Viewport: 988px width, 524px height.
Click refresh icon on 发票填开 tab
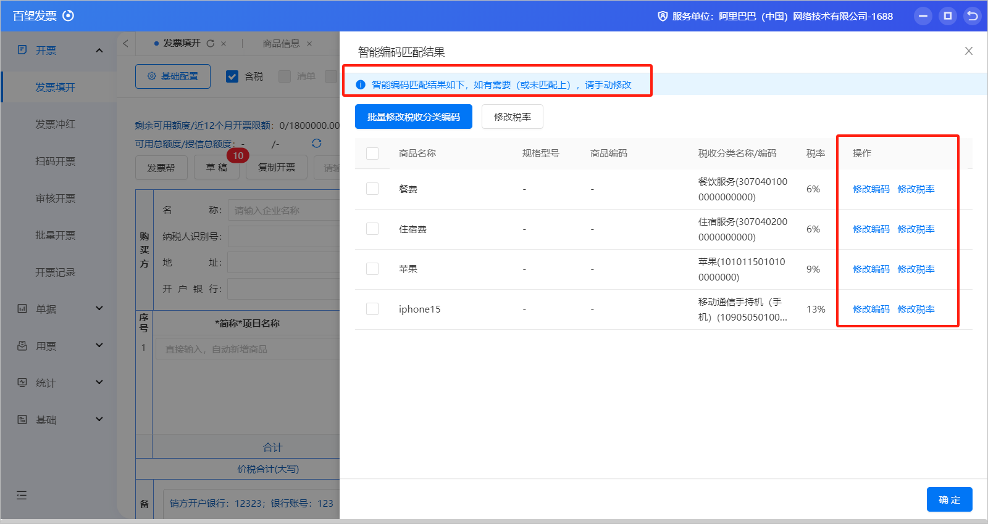coord(211,43)
